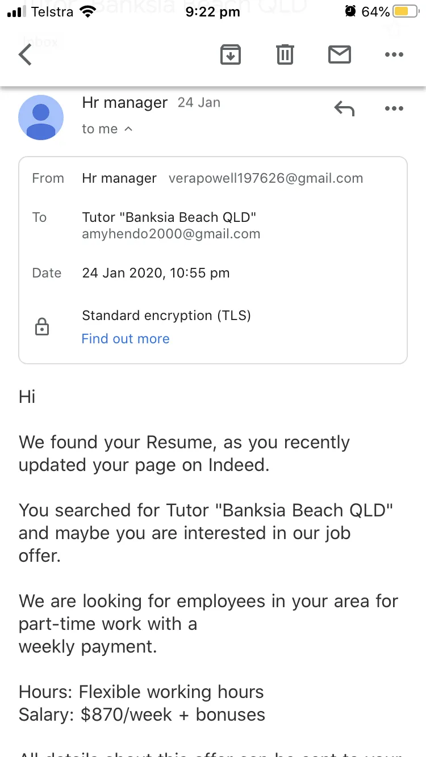Tap the Hr manager sender name header
The width and height of the screenshot is (426, 757).
coord(125,103)
